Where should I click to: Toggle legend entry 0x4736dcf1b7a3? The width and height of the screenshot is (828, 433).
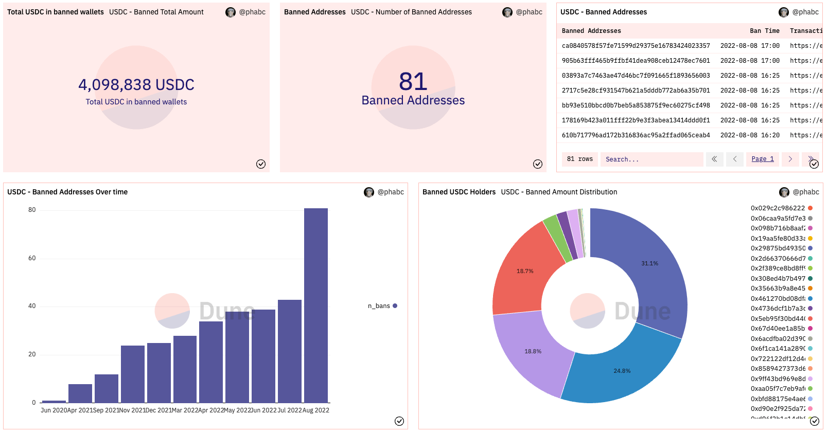point(781,309)
